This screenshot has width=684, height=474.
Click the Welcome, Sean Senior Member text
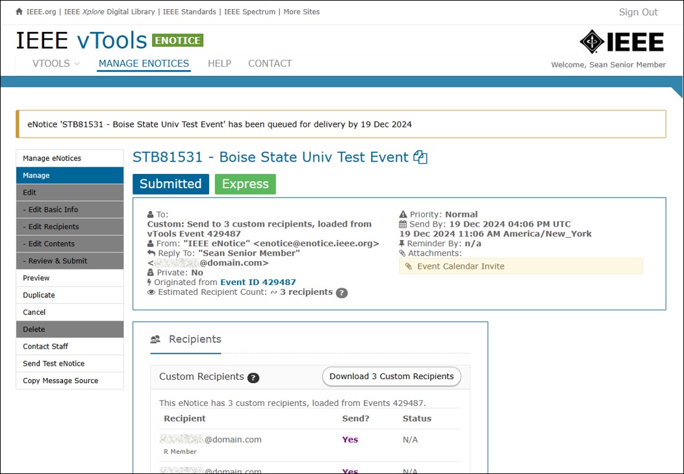point(608,65)
